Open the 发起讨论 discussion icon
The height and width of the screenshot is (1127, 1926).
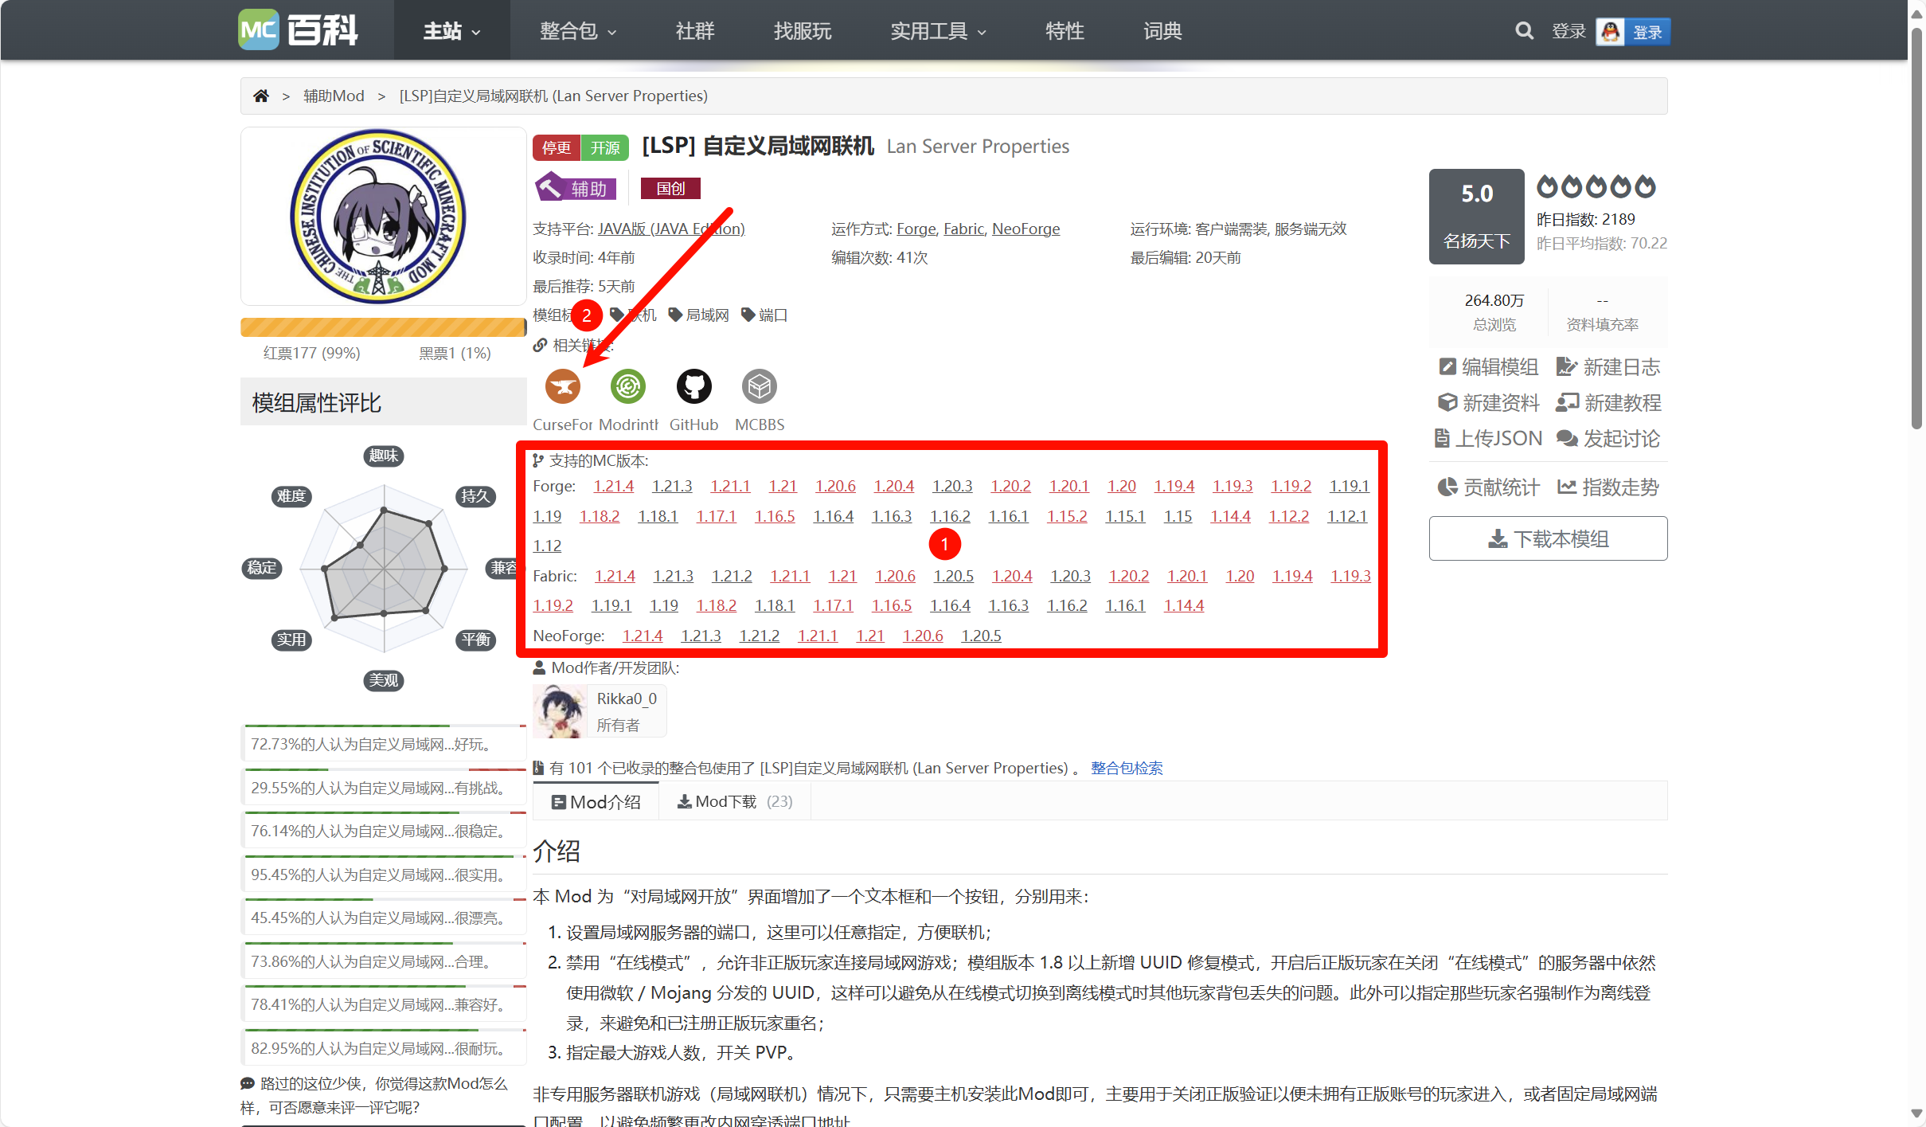(x=1568, y=438)
